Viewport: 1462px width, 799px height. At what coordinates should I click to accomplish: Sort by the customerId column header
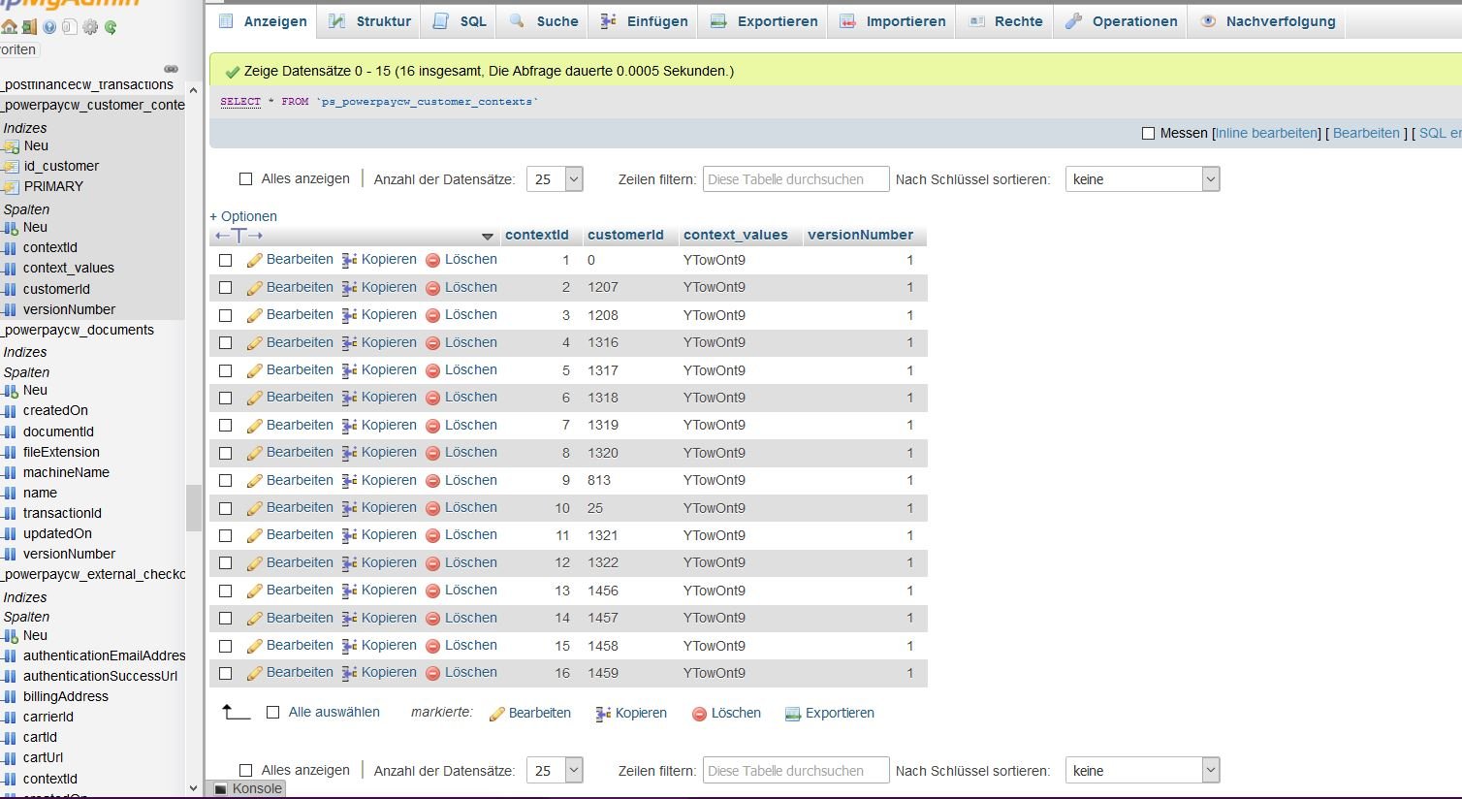click(x=625, y=235)
